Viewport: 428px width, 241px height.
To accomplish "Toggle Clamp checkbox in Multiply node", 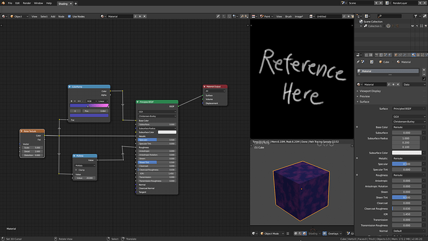I will pyautogui.click(x=76, y=170).
